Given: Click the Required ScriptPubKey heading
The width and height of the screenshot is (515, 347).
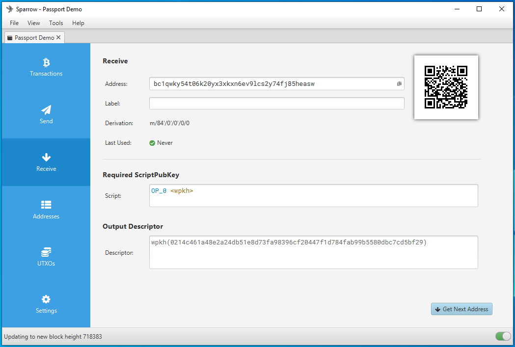Looking at the screenshot, I should tap(141, 175).
